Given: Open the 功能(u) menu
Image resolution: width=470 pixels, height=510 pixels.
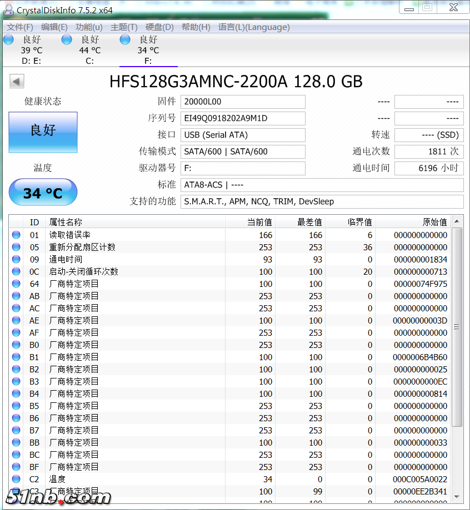Looking at the screenshot, I should tap(89, 27).
